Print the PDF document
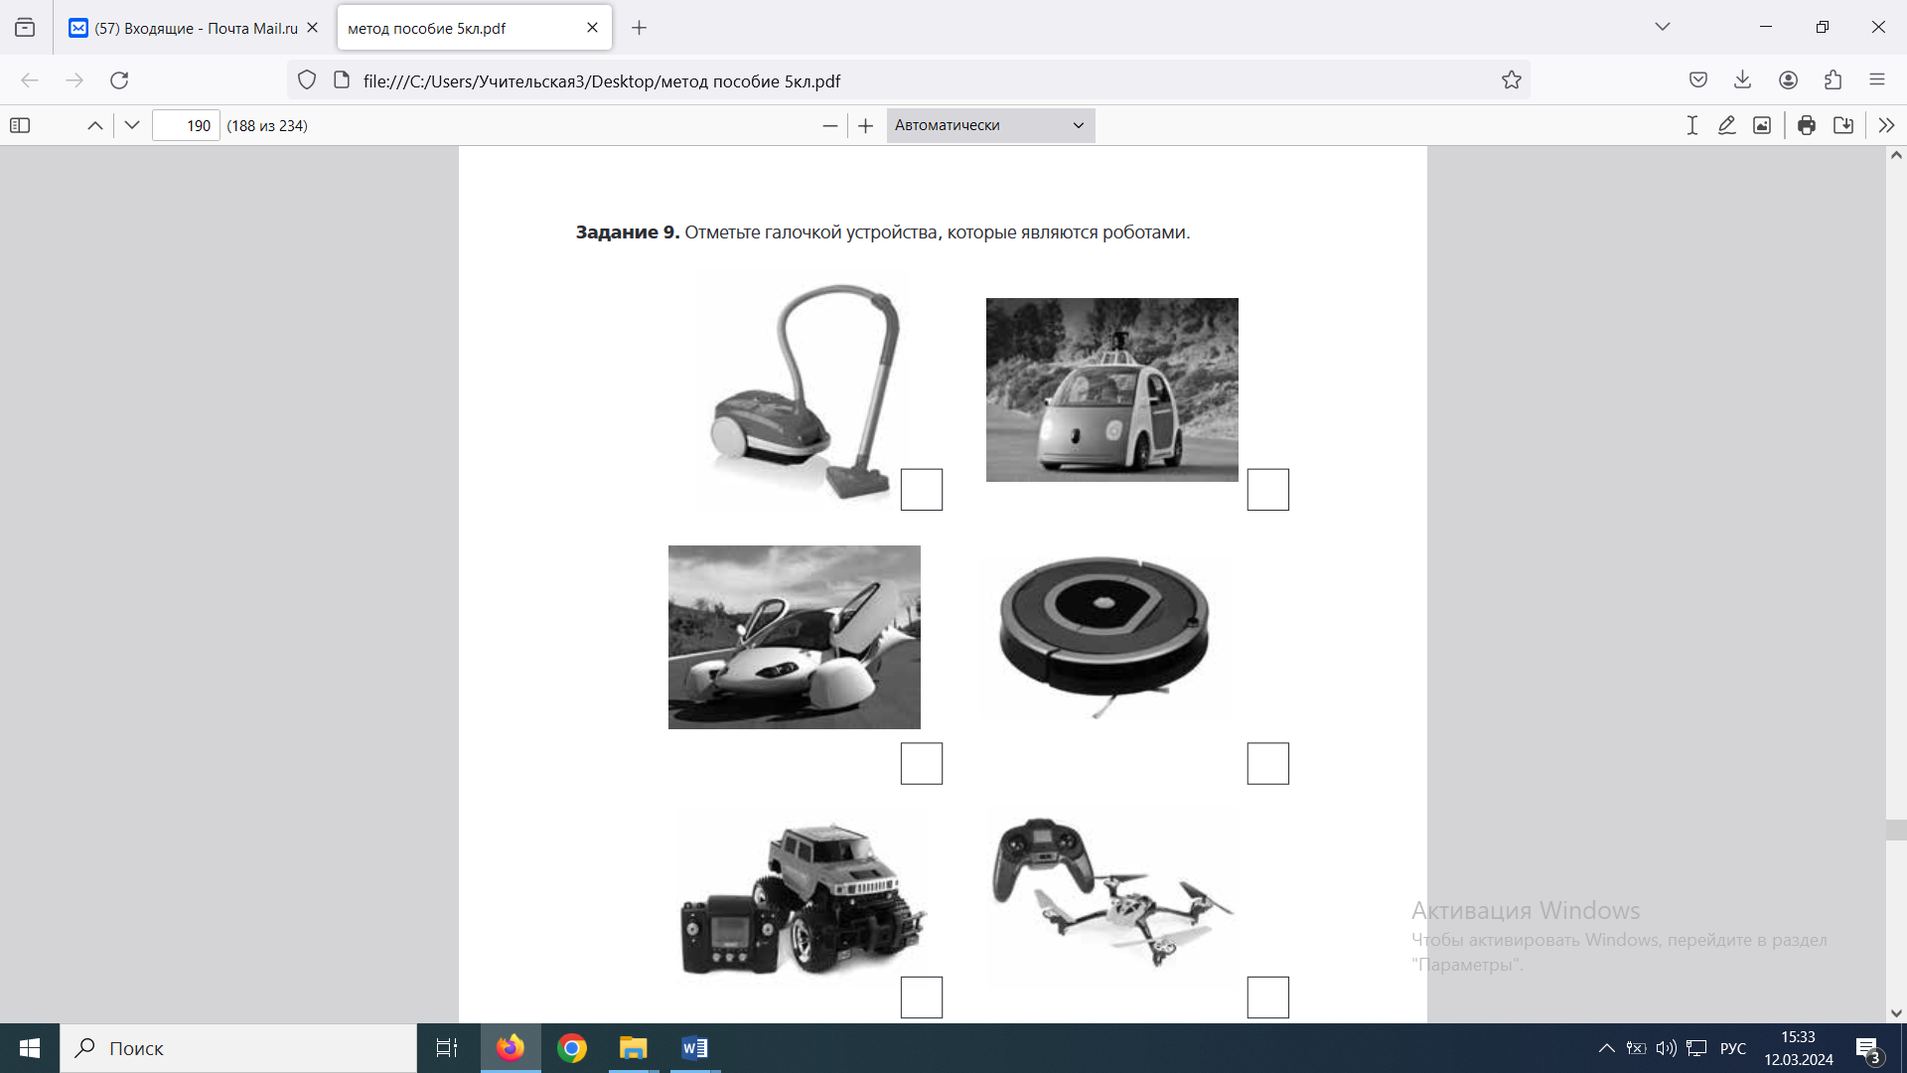1907x1073 pixels. (x=1807, y=125)
